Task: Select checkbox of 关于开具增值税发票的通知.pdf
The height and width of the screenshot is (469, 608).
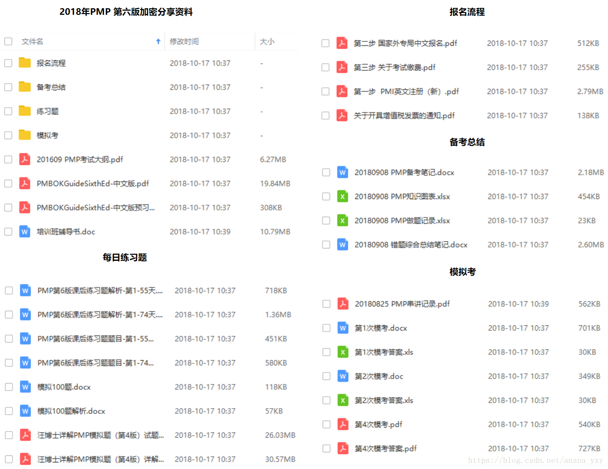Action: click(325, 115)
